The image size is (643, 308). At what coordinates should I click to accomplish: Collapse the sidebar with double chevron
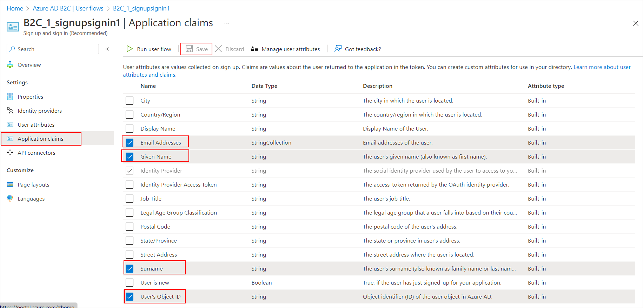pyautogui.click(x=107, y=49)
